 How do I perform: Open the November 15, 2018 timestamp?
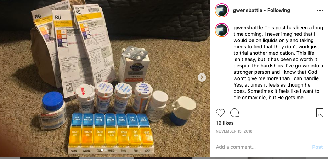coord(234,131)
